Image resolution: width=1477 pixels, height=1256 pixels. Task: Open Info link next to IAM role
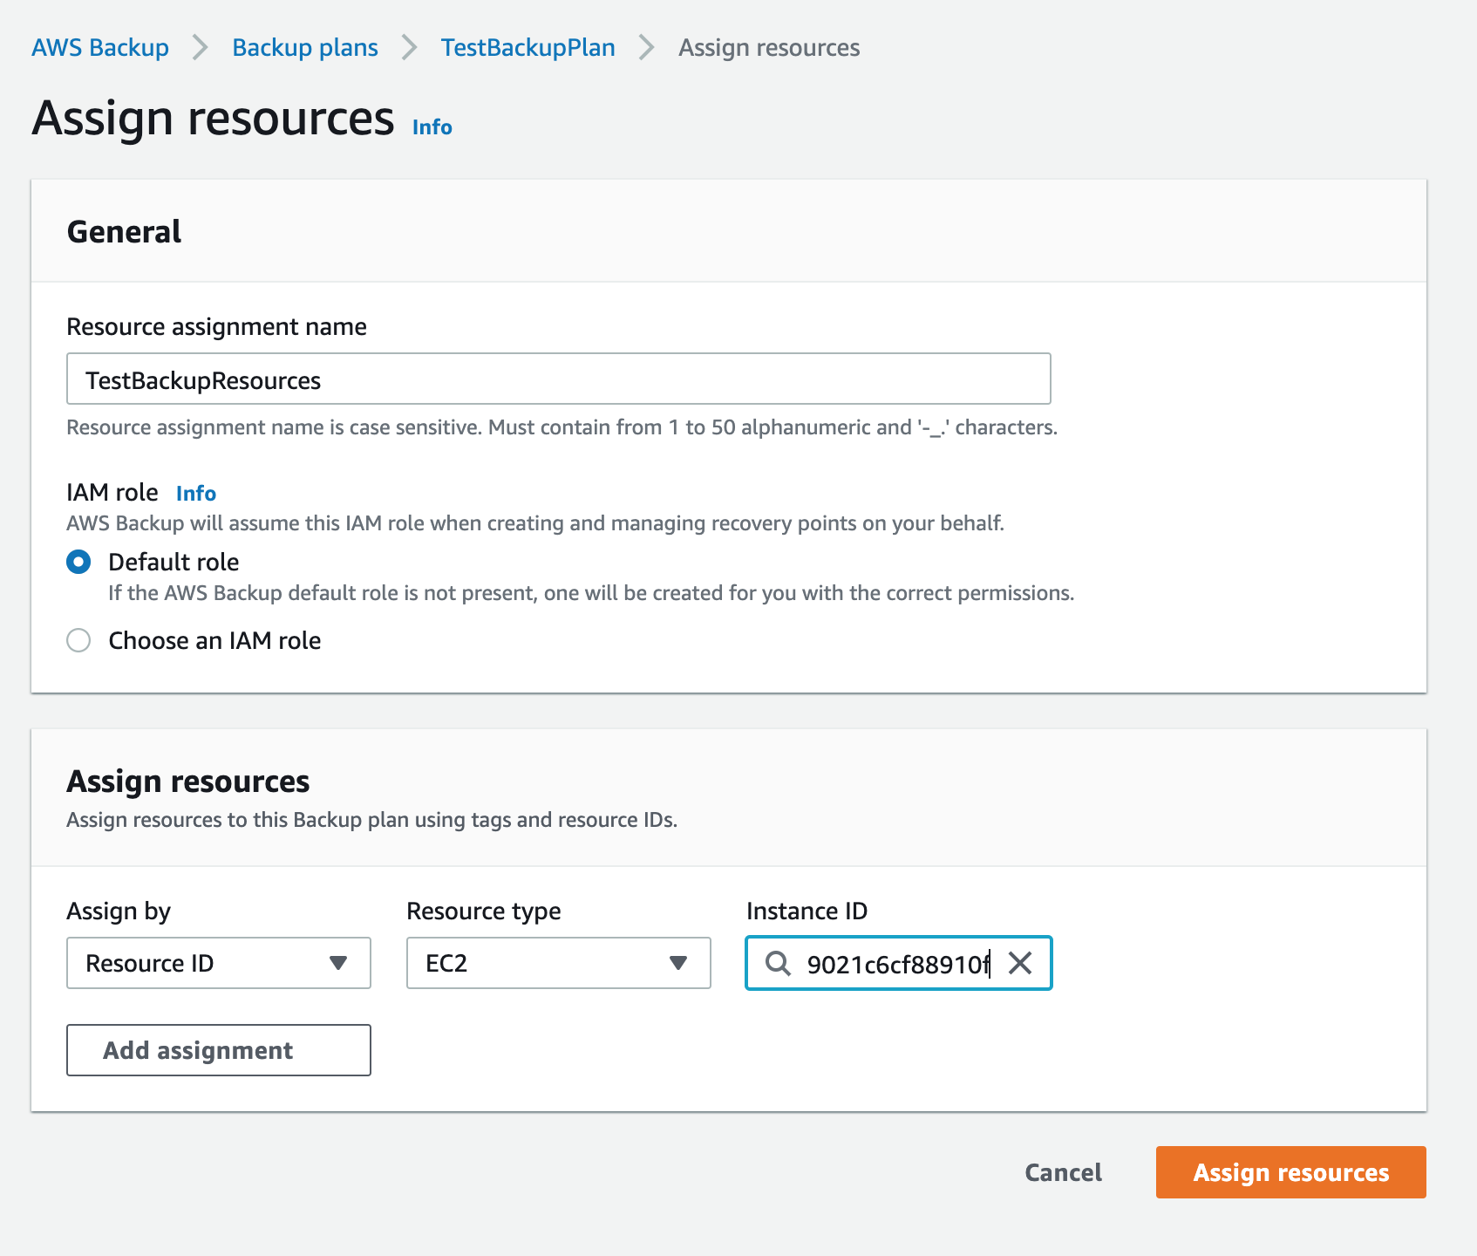[196, 493]
